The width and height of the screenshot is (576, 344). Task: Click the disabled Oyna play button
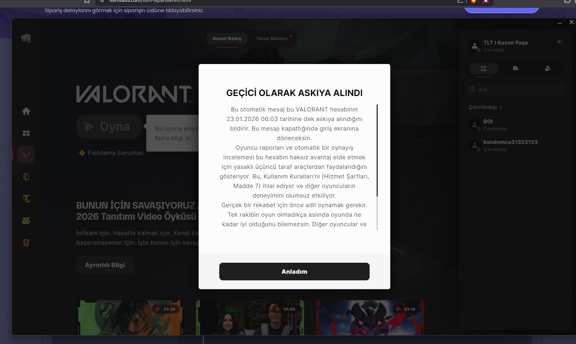[109, 127]
